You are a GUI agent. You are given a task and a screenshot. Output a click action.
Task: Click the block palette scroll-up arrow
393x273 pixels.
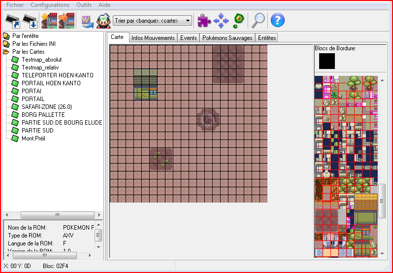tap(382, 80)
